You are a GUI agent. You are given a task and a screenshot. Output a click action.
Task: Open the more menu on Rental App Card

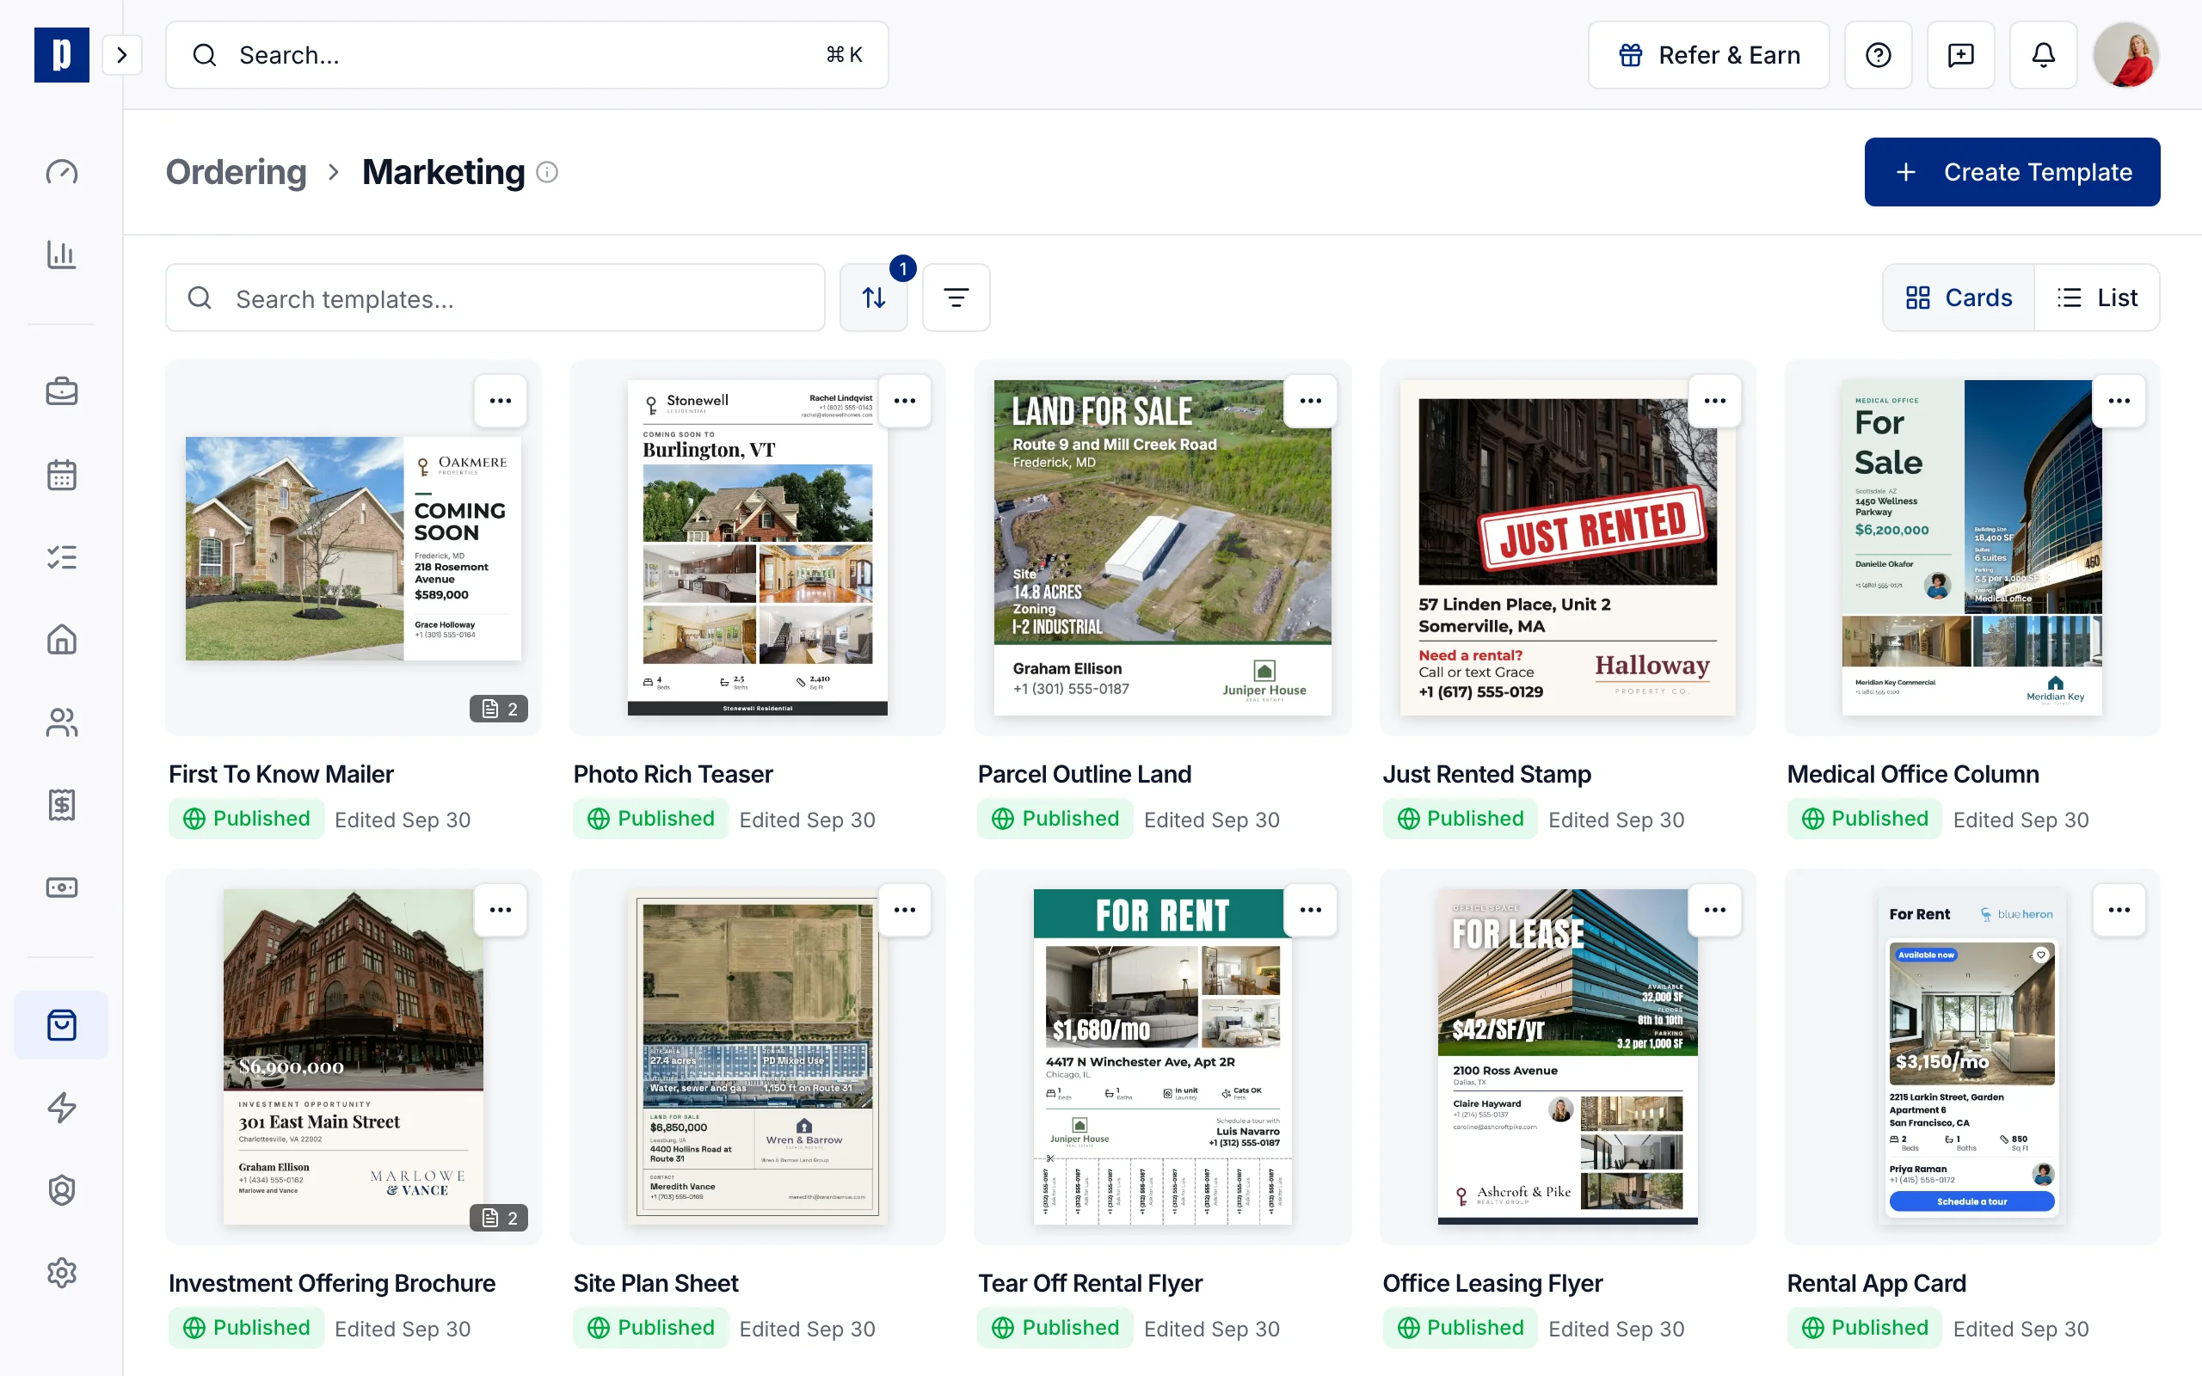[x=2119, y=910]
